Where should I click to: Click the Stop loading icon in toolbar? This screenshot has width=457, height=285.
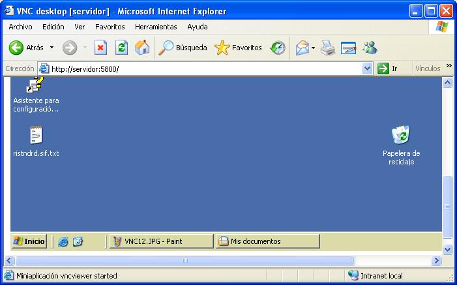[100, 48]
